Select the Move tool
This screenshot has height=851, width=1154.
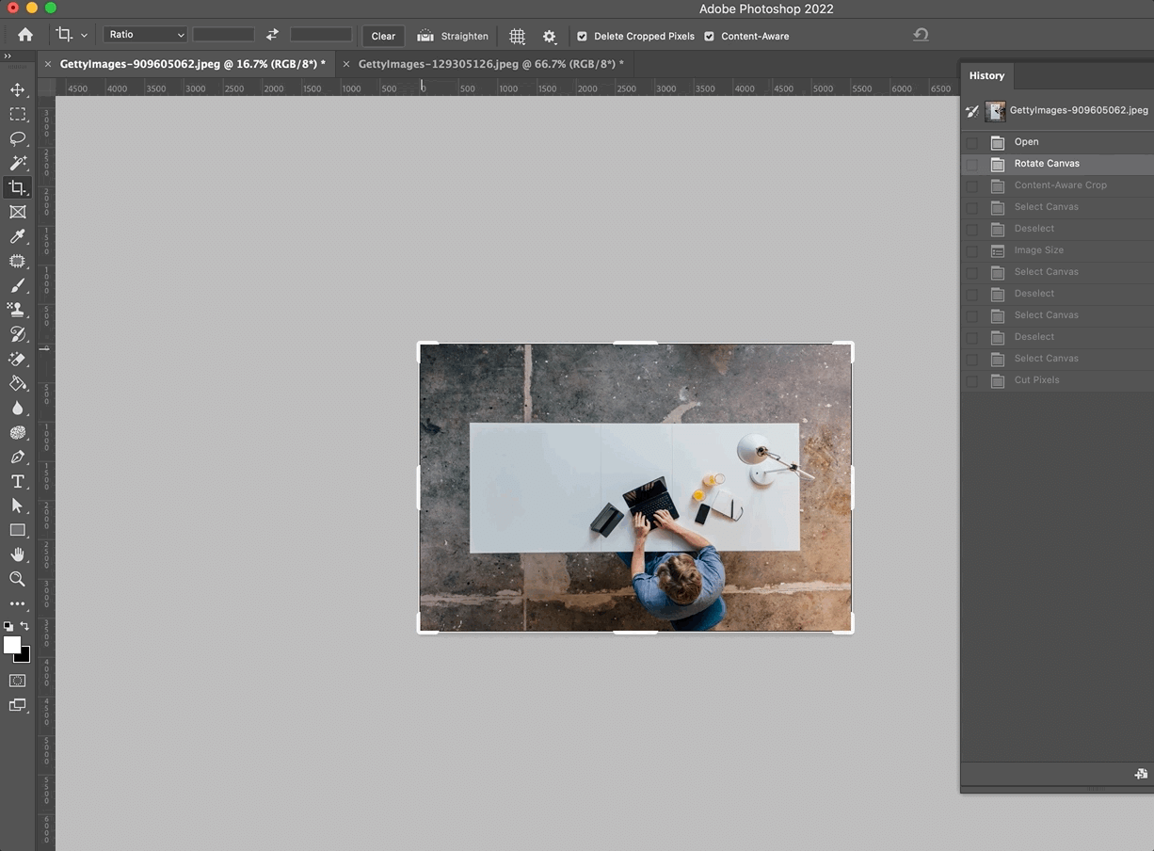coord(17,89)
